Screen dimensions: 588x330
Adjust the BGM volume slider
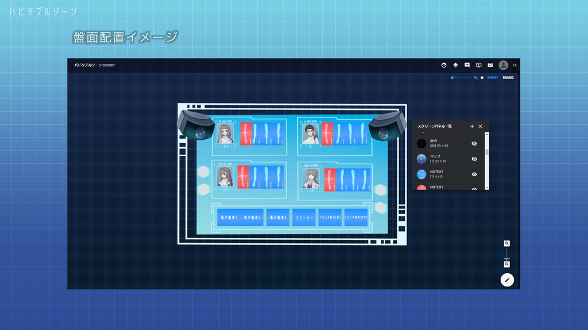click(x=461, y=78)
